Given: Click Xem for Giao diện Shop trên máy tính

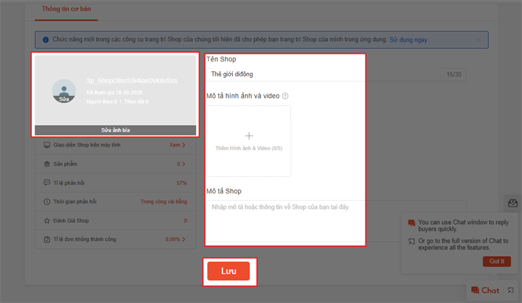Looking at the screenshot, I should coord(177,145).
